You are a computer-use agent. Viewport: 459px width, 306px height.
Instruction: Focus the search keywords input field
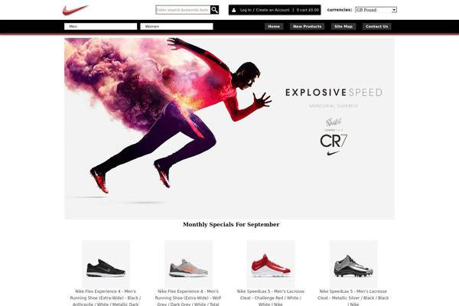183,10
